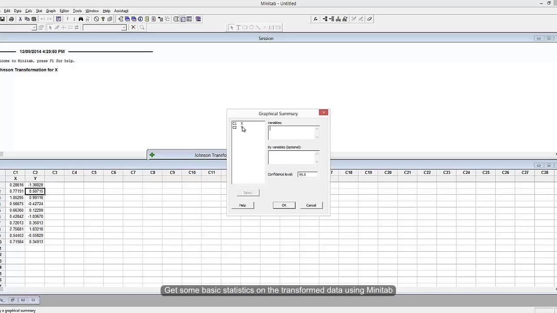
Task: Click the C2 column header in worksheet
Action: pyautogui.click(x=35, y=173)
